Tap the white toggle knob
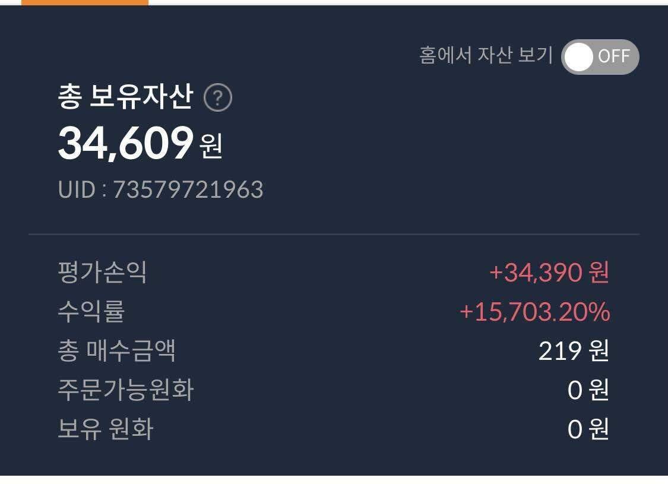The width and height of the screenshot is (668, 484). coord(579,57)
